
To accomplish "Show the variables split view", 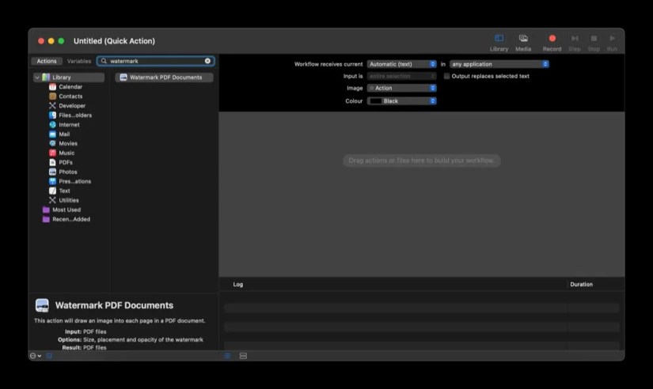I will pos(243,356).
